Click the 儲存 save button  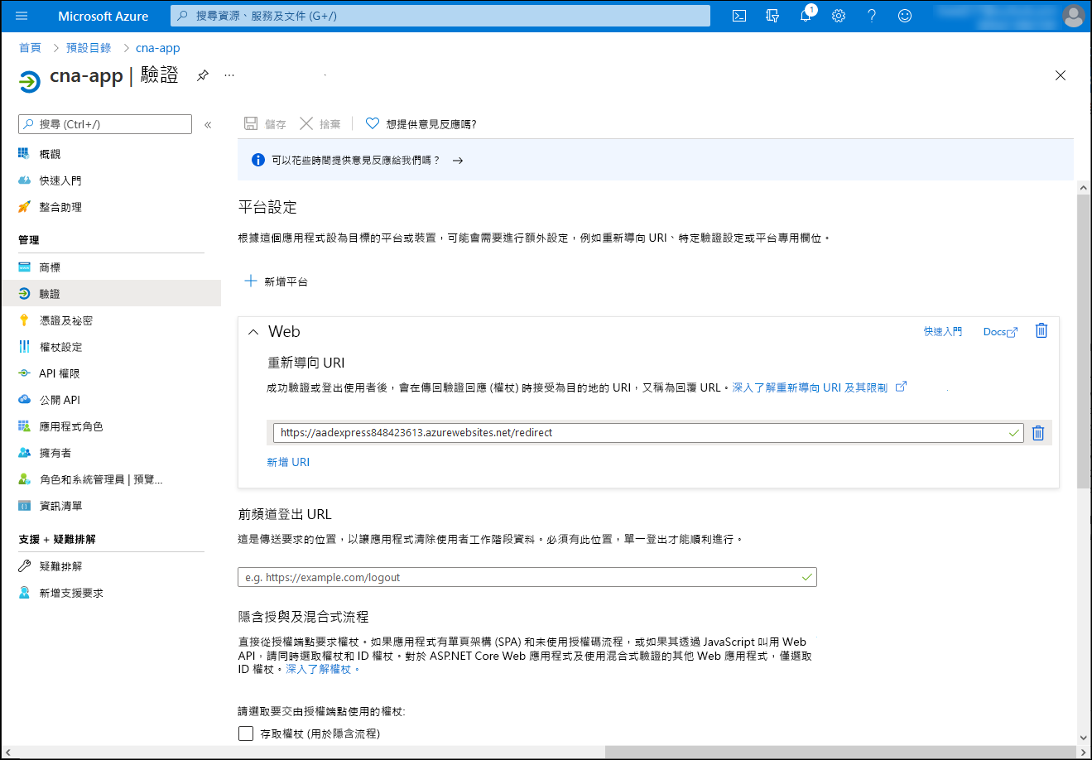(265, 124)
